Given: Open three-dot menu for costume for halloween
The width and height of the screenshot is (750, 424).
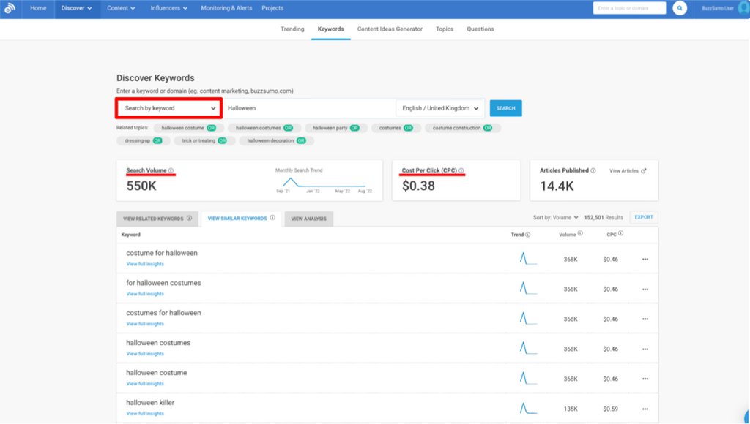Looking at the screenshot, I should [x=645, y=259].
